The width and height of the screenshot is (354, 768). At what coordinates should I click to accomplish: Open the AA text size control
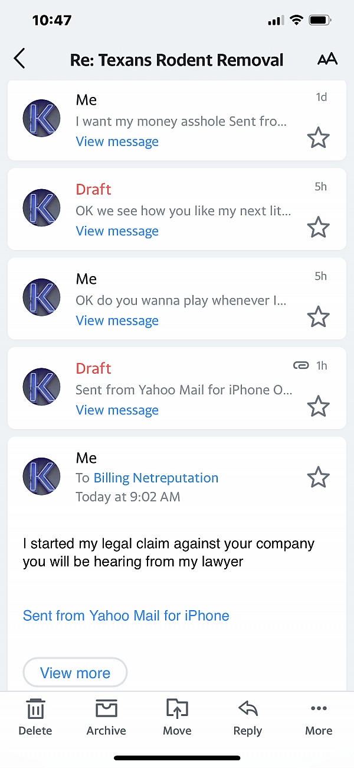click(x=327, y=59)
